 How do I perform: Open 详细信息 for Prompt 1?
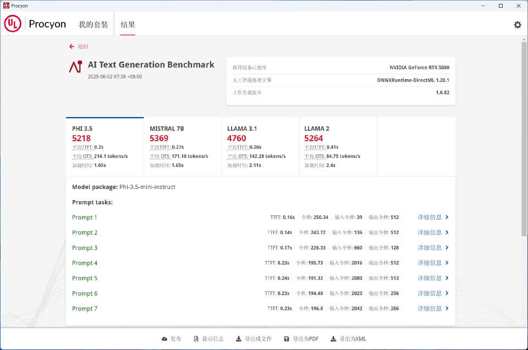tap(430, 217)
